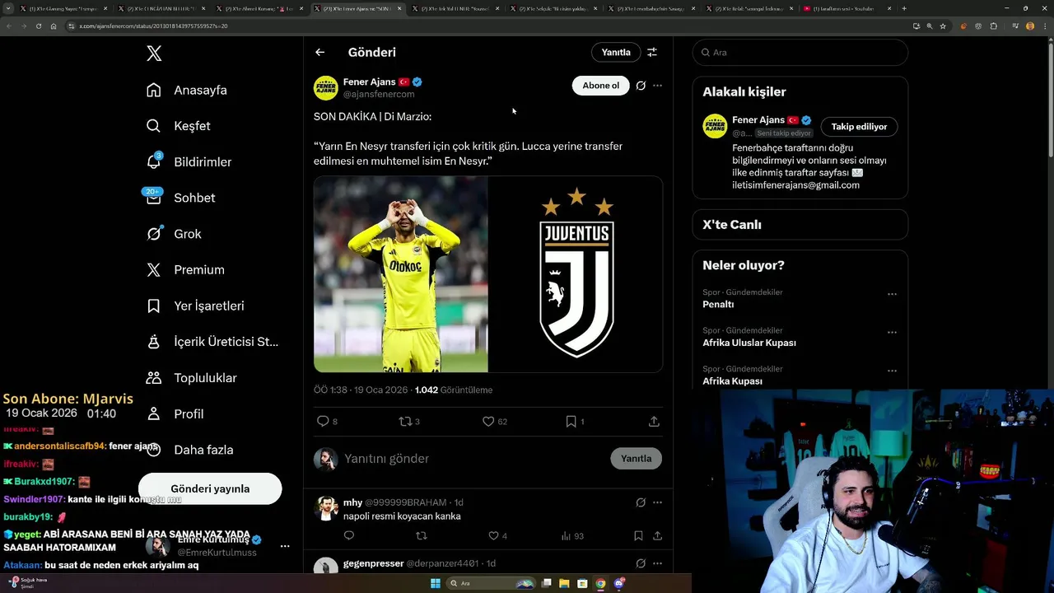Viewport: 1054px width, 593px height.
Task: Click the Yanıtla submit reply button
Action: point(636,459)
